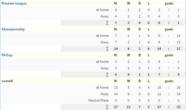Open the Championship competition link
This screenshot has height=110, width=186.
tap(13, 29)
